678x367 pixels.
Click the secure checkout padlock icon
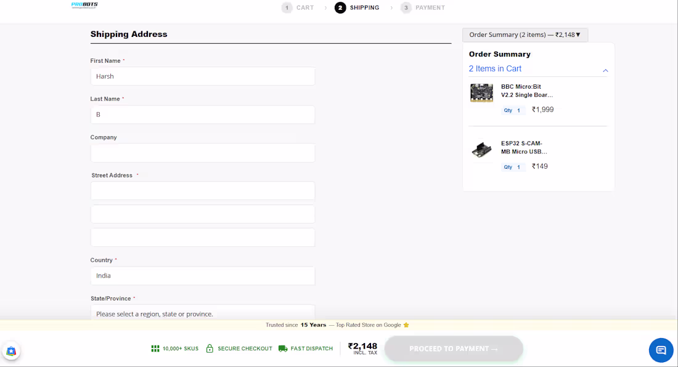point(210,349)
